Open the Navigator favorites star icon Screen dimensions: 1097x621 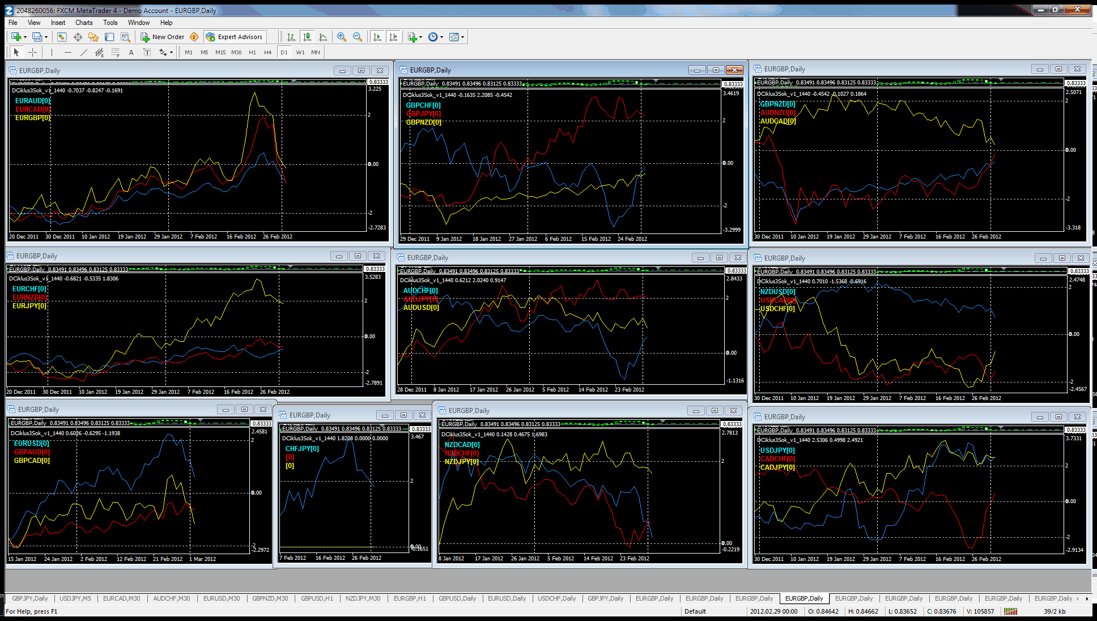(93, 37)
